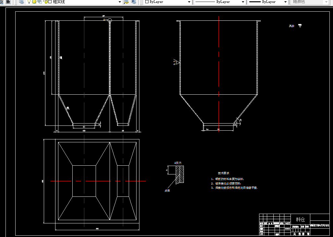Select the 技术要求 heading text
Viewport: 333px width, 237px height.
tap(223, 173)
